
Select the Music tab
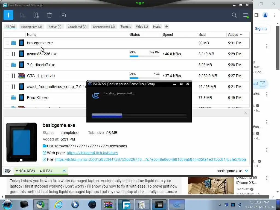pyautogui.click(x=157, y=27)
